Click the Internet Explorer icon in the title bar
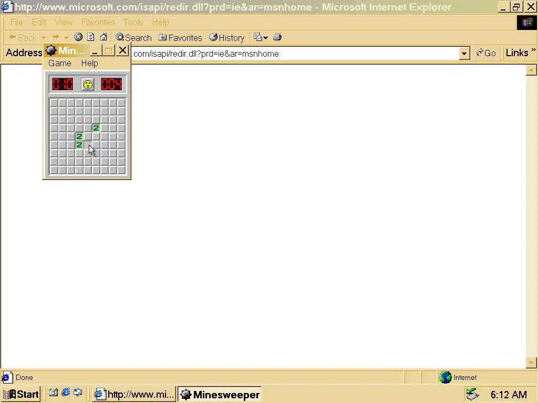The image size is (538, 403). (6, 6)
